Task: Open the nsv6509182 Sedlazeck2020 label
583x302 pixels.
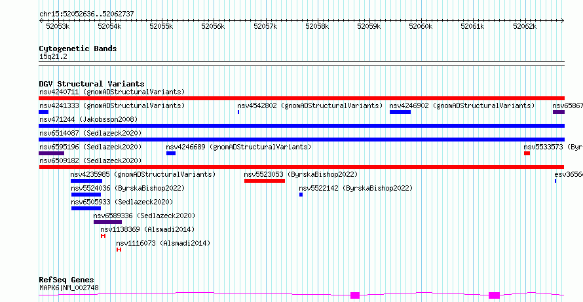Action: pos(90,160)
